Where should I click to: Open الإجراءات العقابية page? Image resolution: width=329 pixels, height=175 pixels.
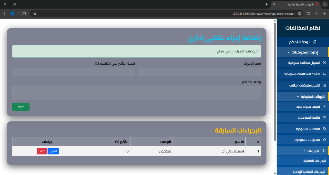pos(303,161)
